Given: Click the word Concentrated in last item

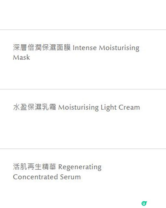Looking at the screenshot, I should click(x=35, y=177).
